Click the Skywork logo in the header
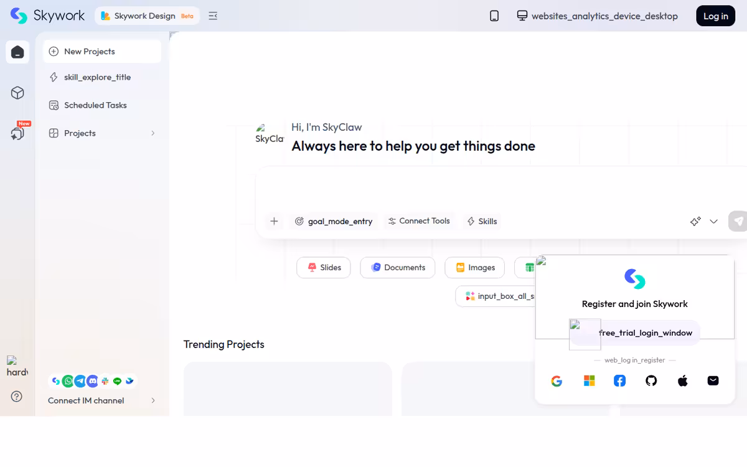Screen dimensions: 747x467 (47, 16)
